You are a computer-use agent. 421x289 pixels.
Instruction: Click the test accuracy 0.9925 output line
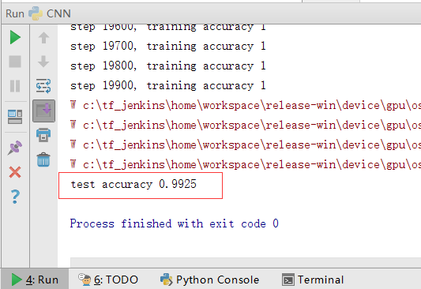pos(133,184)
